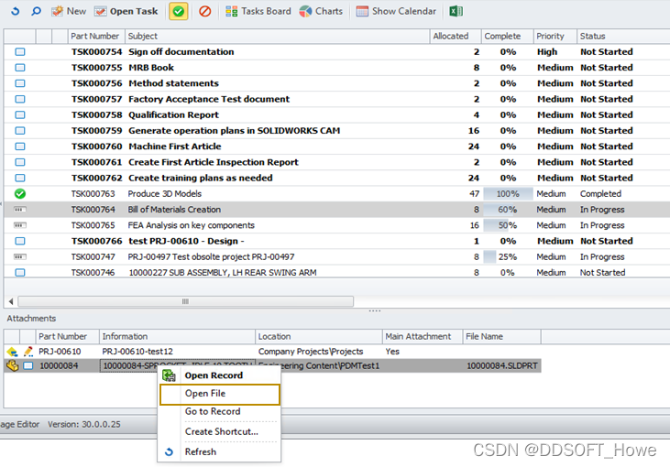670x467 pixels.
Task: Click 'PRJ-00610-test12' attachment information
Action: pos(137,352)
